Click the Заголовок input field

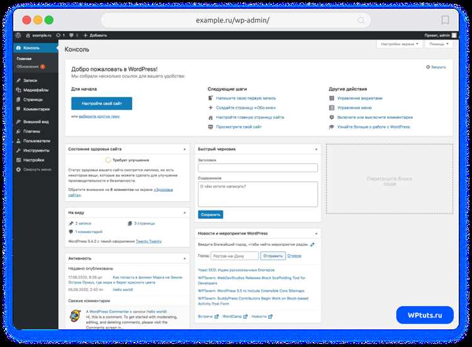coord(257,168)
